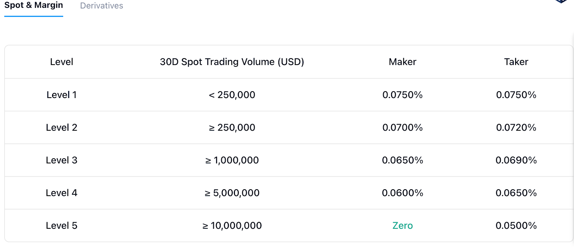
Task: Click the < 250,000 volume cell
Action: [x=232, y=95]
